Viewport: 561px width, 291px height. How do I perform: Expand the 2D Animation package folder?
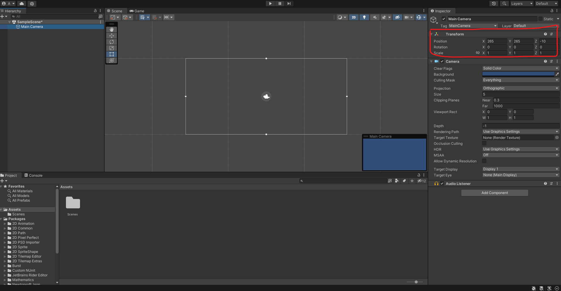click(x=5, y=224)
